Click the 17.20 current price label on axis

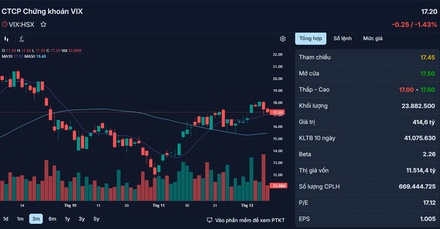pyautogui.click(x=277, y=113)
